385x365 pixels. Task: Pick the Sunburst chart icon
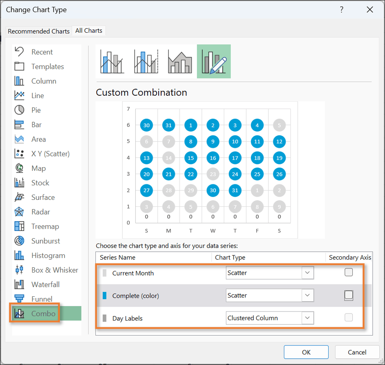[x=19, y=241]
